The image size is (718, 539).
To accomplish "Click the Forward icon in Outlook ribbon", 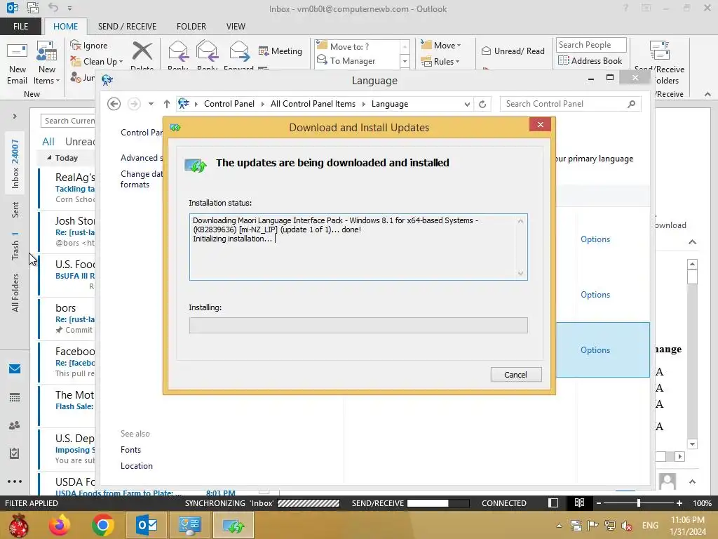I will 239,51.
